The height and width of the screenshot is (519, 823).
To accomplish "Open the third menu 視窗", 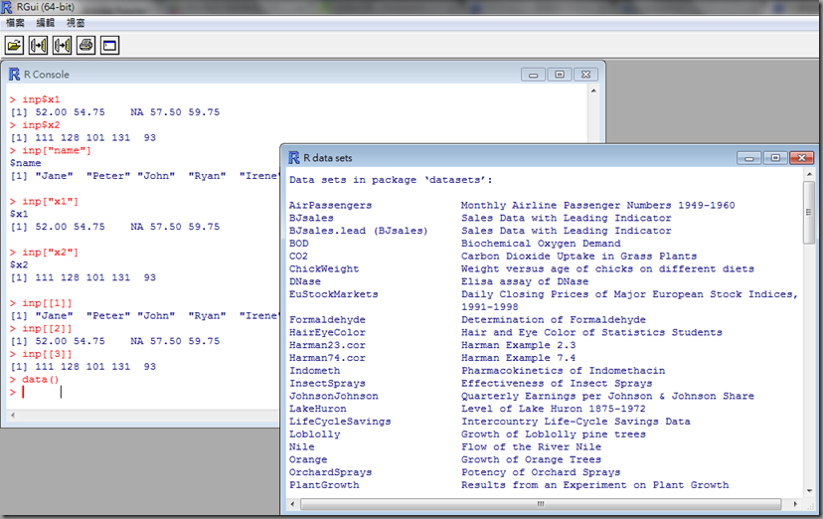I will [x=76, y=23].
